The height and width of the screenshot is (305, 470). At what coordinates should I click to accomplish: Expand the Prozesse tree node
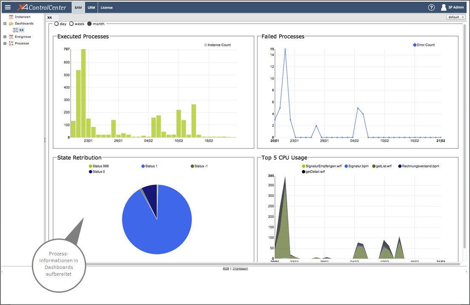(5, 43)
